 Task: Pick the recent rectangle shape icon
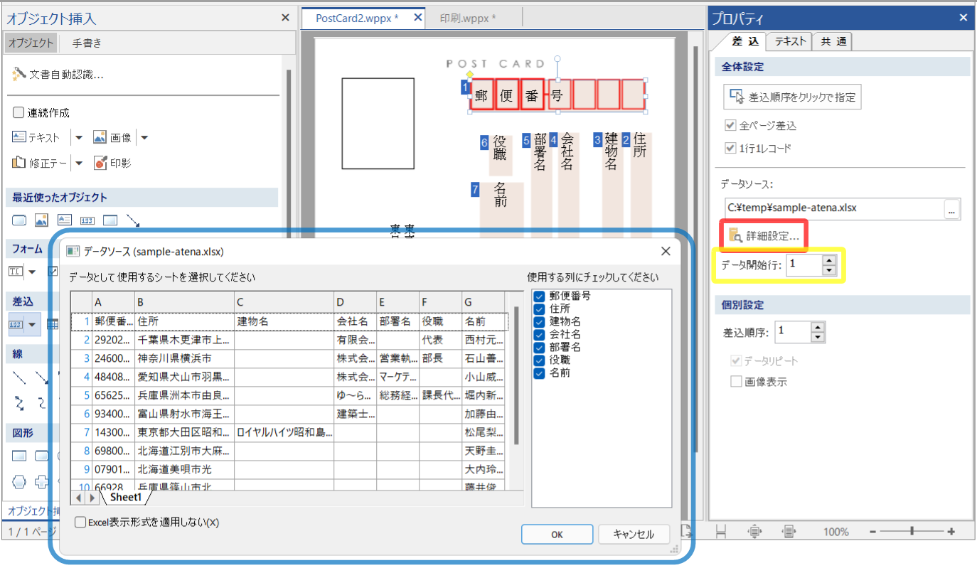(x=110, y=220)
